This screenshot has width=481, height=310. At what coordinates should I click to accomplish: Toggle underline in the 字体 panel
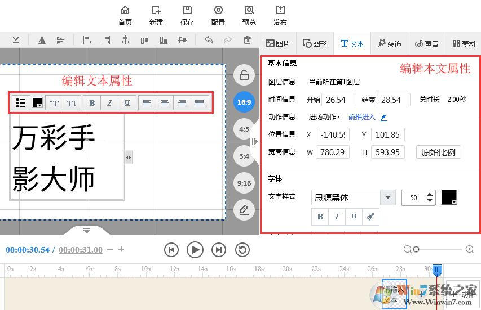(x=354, y=217)
